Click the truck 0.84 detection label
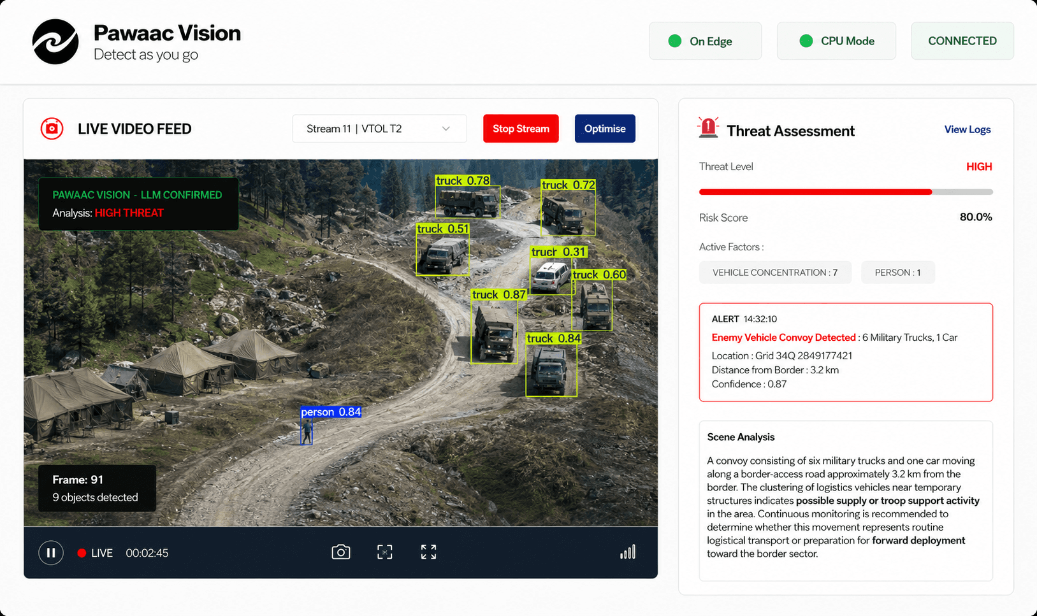 pos(554,338)
